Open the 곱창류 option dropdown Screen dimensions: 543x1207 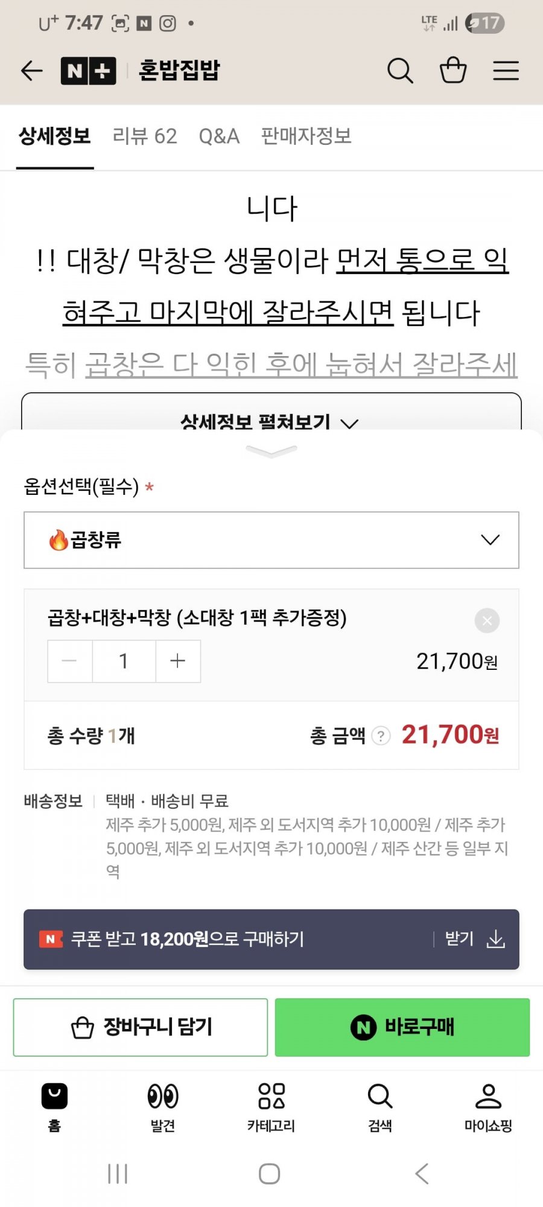tap(271, 540)
